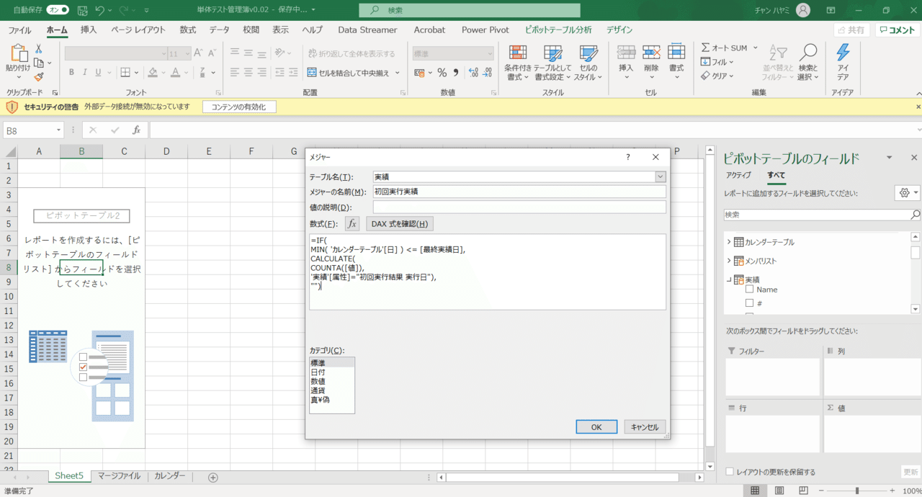Open the Power Pivot ribbon tab

point(485,30)
